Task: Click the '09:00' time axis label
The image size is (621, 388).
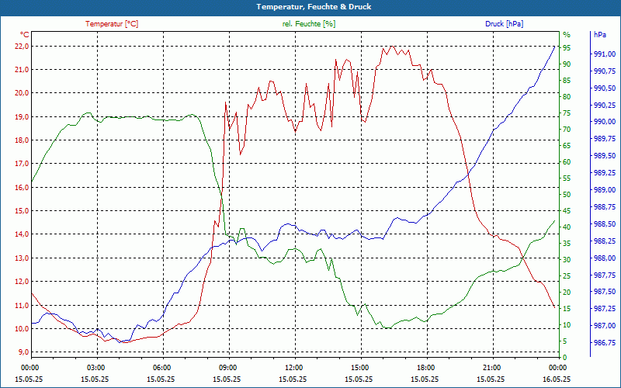Action: coord(229,367)
